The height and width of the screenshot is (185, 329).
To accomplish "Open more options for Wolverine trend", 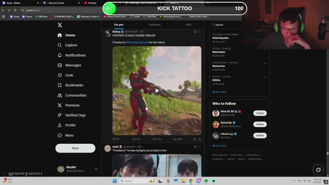I will click(265, 63).
